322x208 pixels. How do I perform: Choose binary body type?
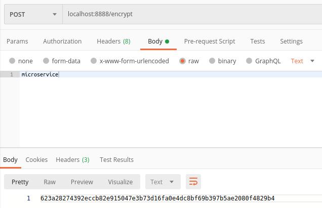[212, 61]
